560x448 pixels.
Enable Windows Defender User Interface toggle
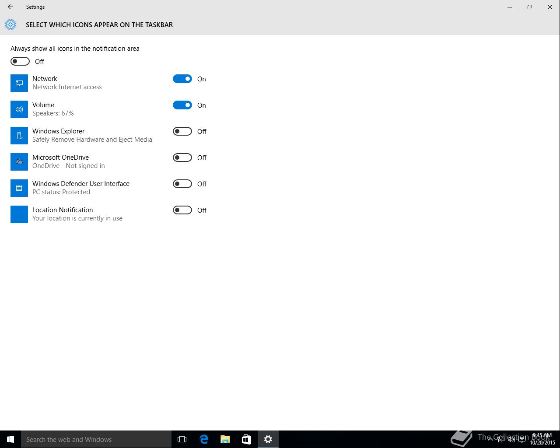[x=182, y=184]
